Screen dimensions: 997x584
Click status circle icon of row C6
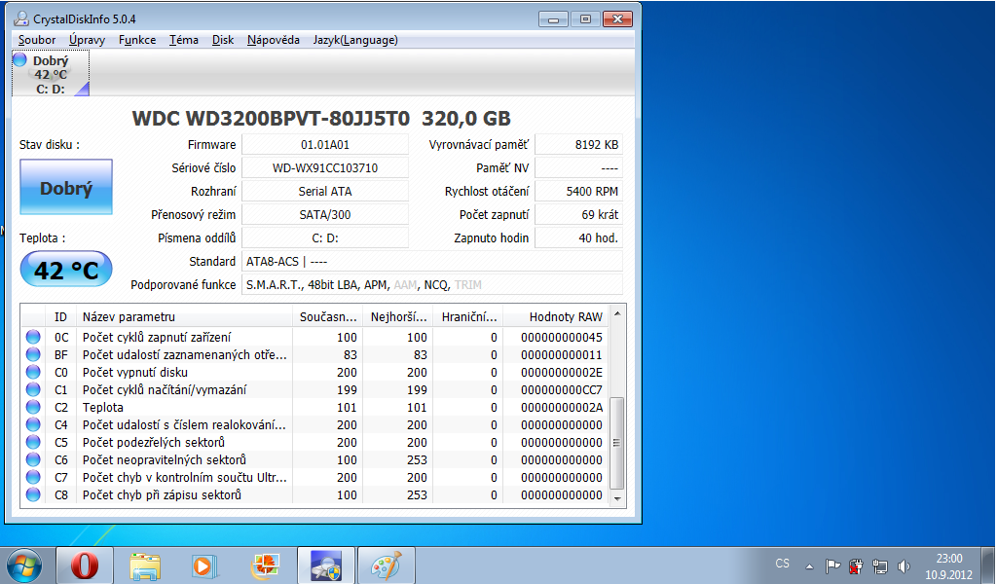click(x=33, y=459)
